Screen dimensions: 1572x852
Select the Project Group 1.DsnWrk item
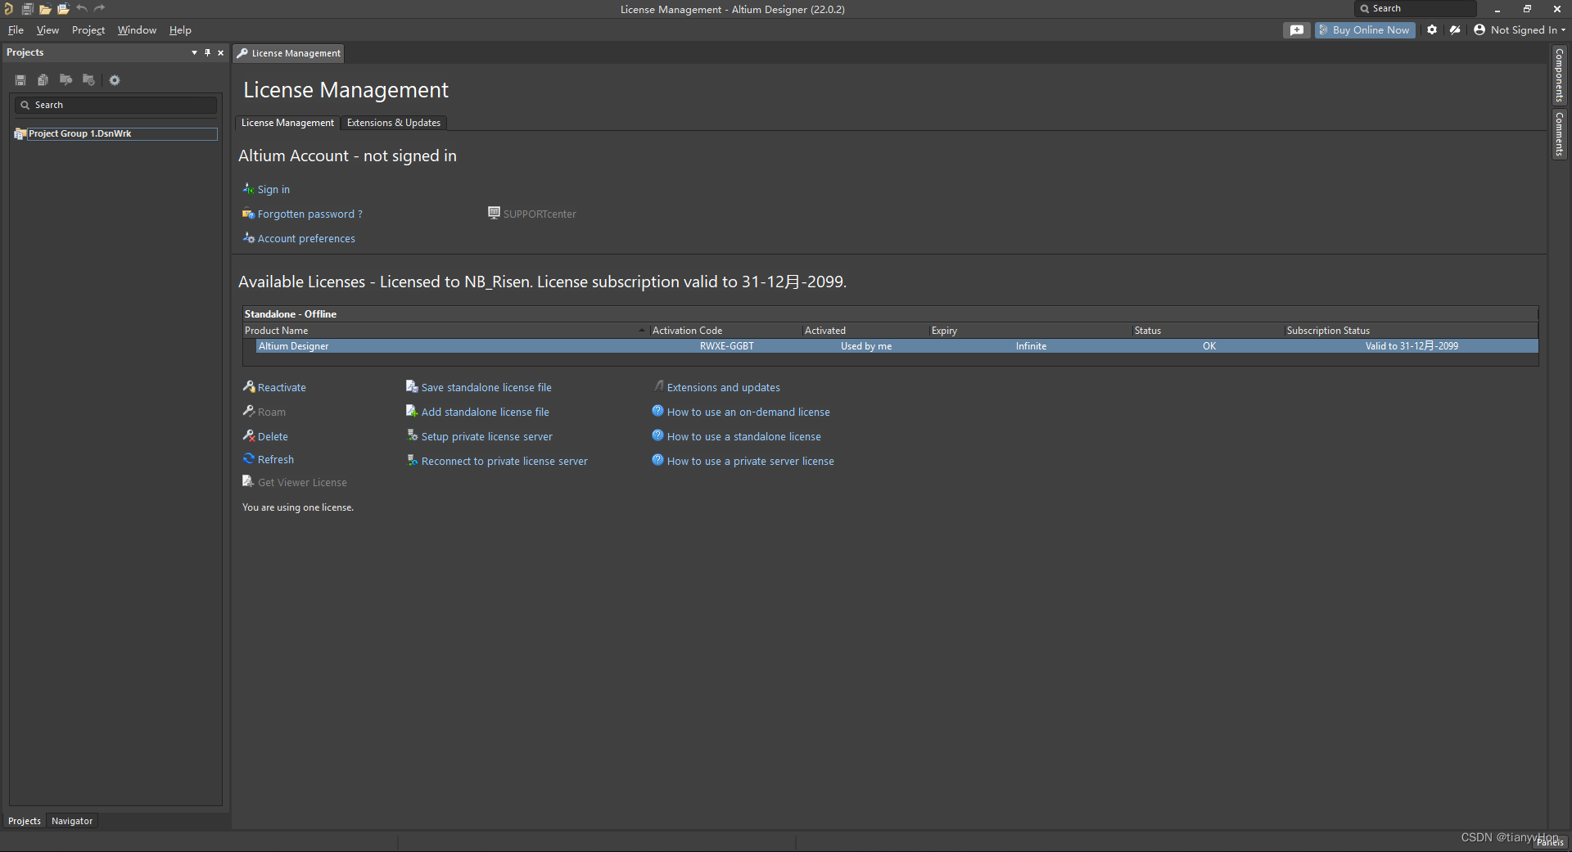click(80, 133)
